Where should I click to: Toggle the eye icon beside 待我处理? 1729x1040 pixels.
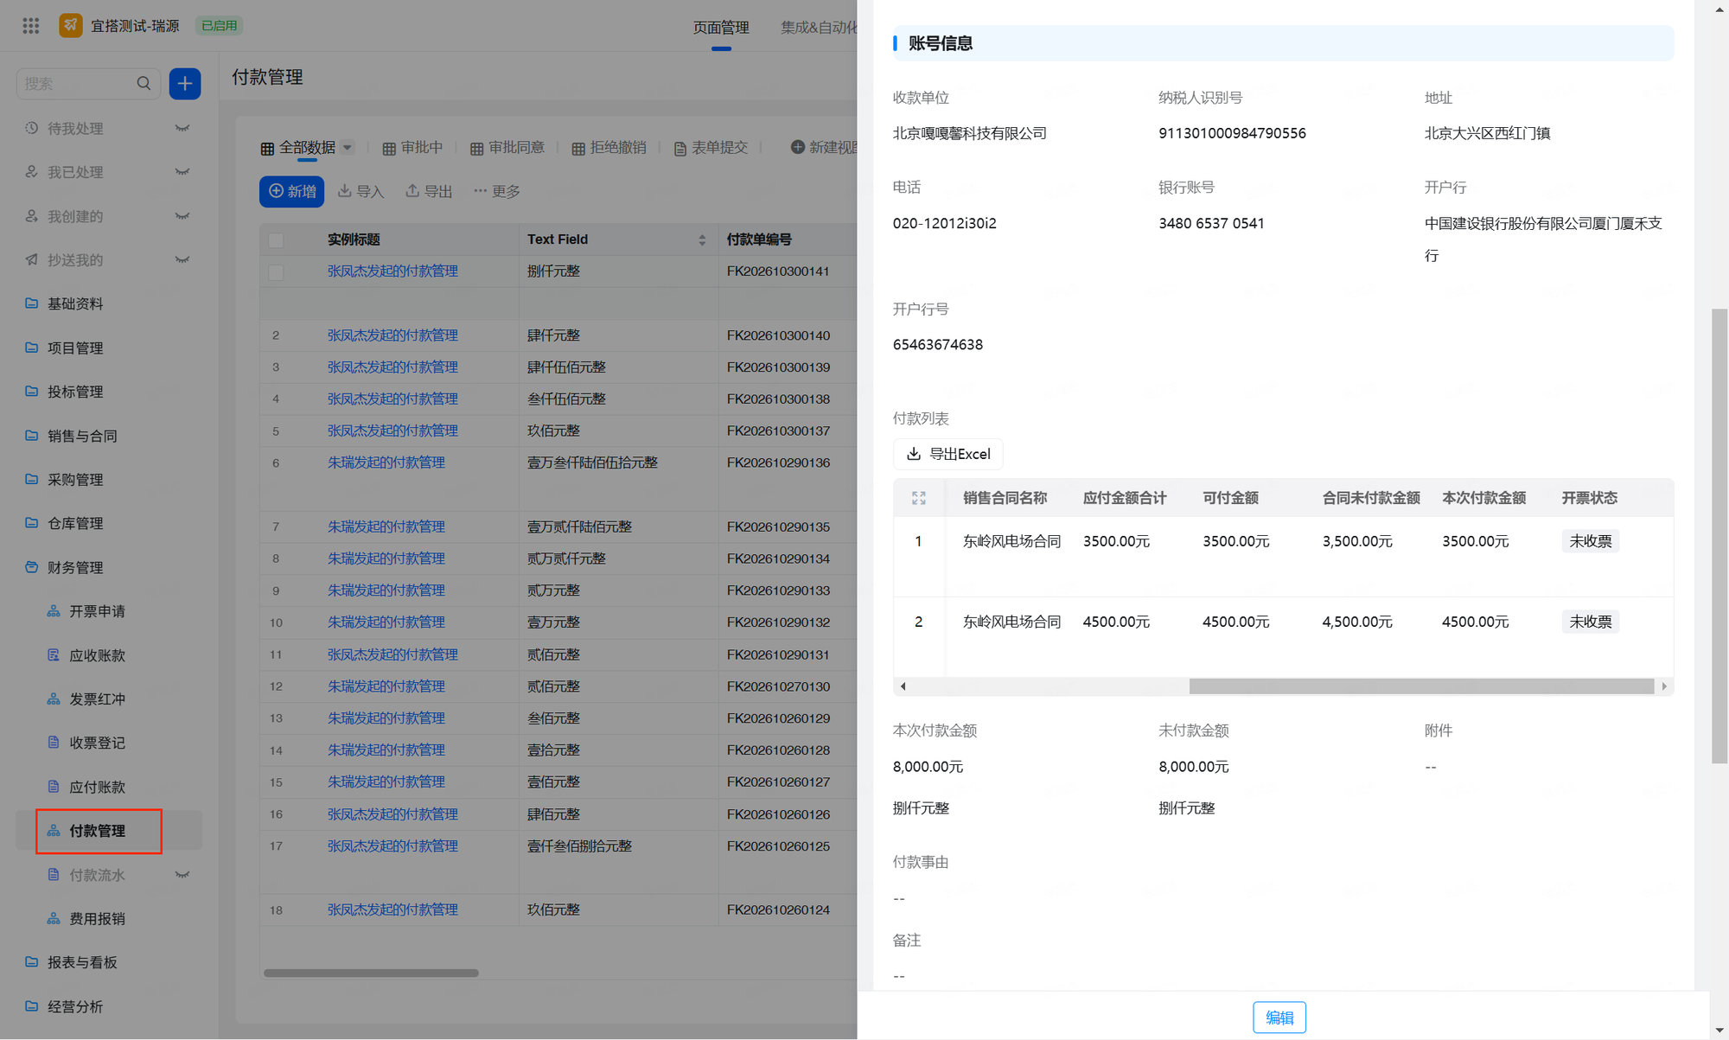click(x=182, y=128)
